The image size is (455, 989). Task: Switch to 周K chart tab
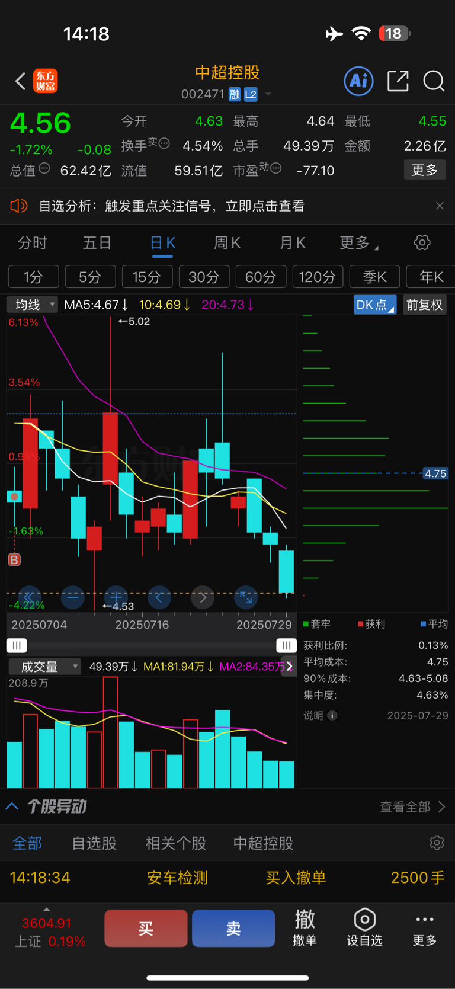[x=227, y=242]
